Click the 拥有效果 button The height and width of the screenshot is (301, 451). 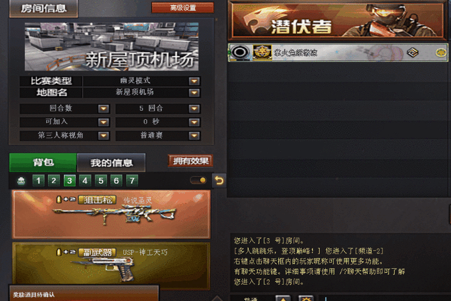(x=191, y=161)
